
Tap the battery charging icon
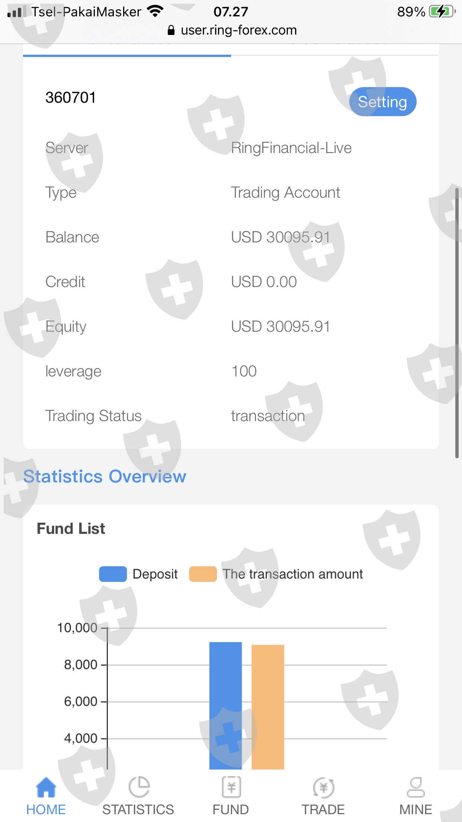pos(442,12)
